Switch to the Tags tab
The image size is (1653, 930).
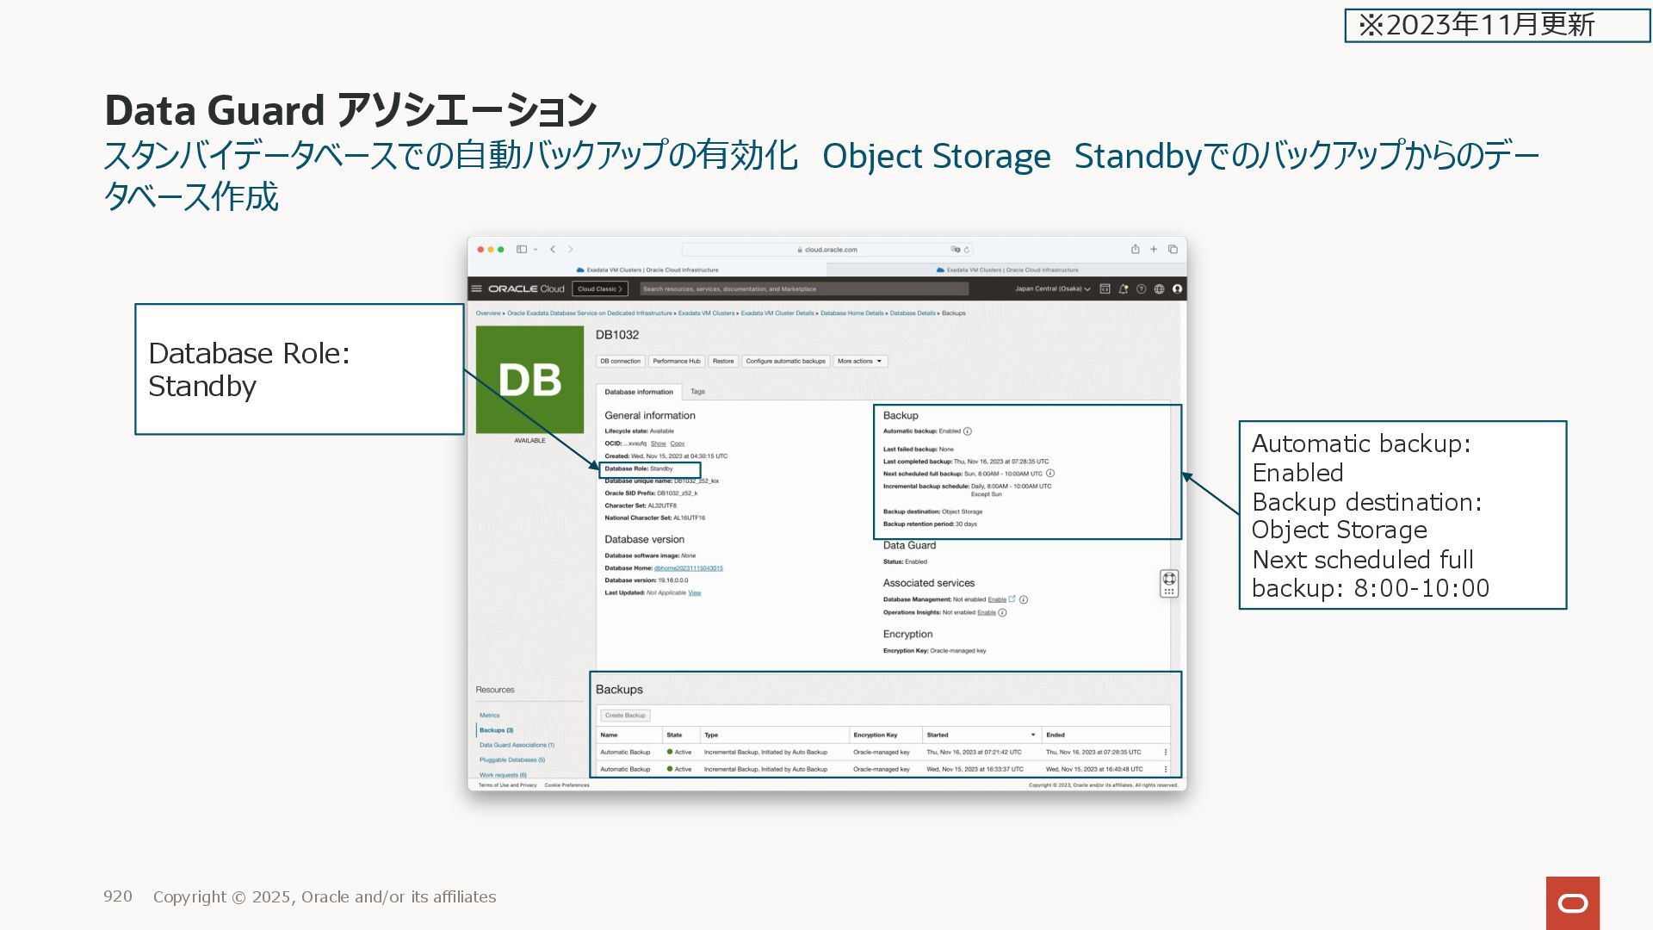tap(697, 392)
